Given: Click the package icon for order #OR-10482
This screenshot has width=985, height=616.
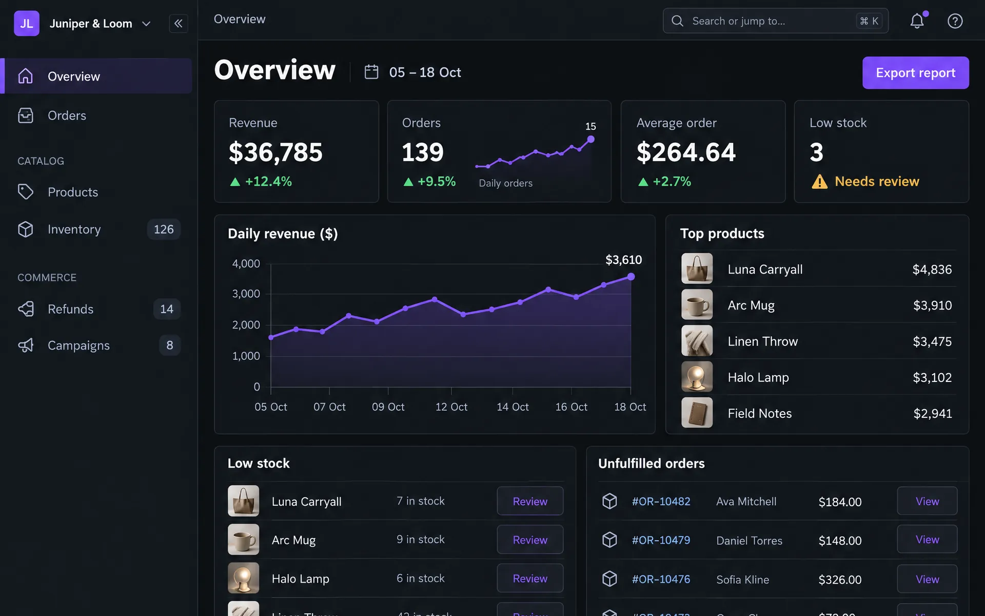Looking at the screenshot, I should [x=609, y=501].
